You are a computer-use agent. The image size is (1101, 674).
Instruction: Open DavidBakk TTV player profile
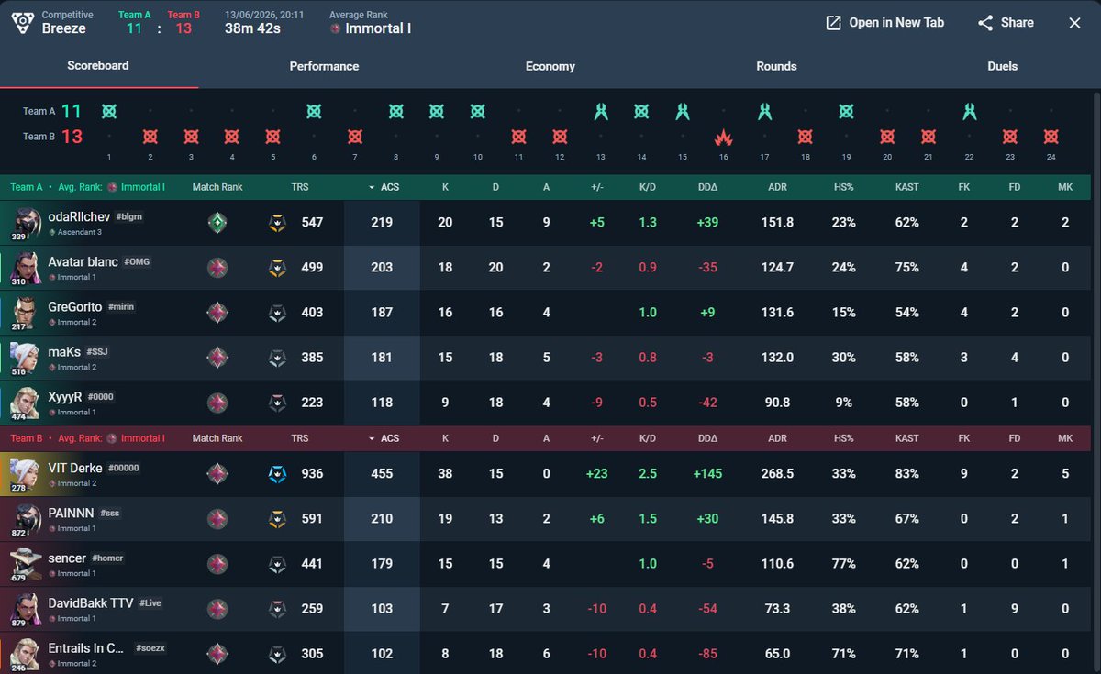point(90,603)
